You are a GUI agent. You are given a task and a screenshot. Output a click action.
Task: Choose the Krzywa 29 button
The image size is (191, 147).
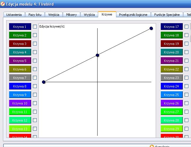(172, 129)
